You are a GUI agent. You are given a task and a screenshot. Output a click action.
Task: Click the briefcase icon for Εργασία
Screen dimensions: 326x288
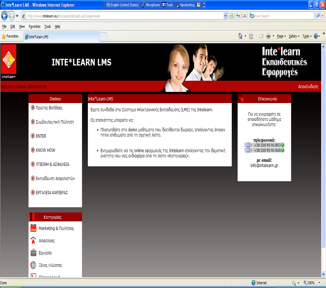[33, 253]
